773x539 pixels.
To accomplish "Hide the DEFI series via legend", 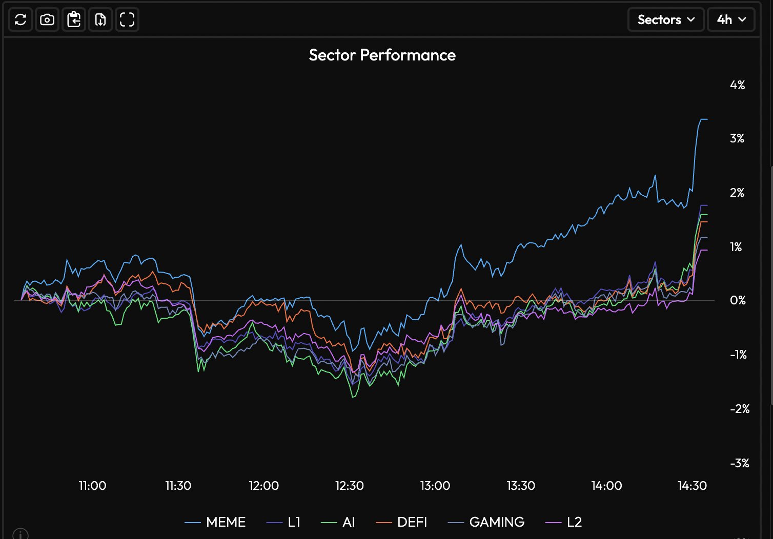I will click(401, 522).
